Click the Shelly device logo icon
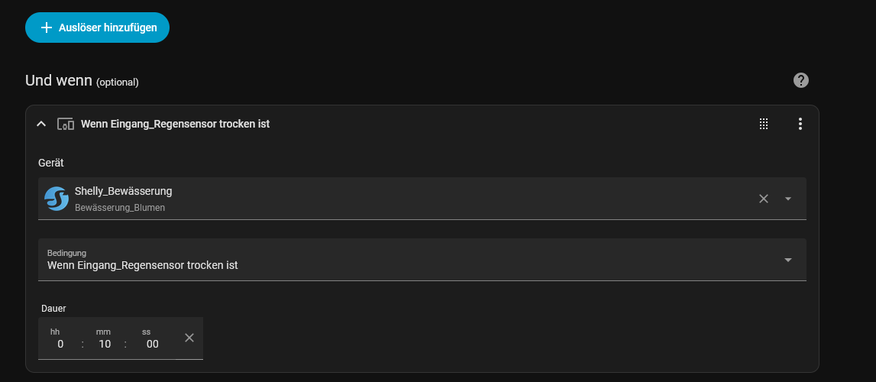 tap(57, 199)
